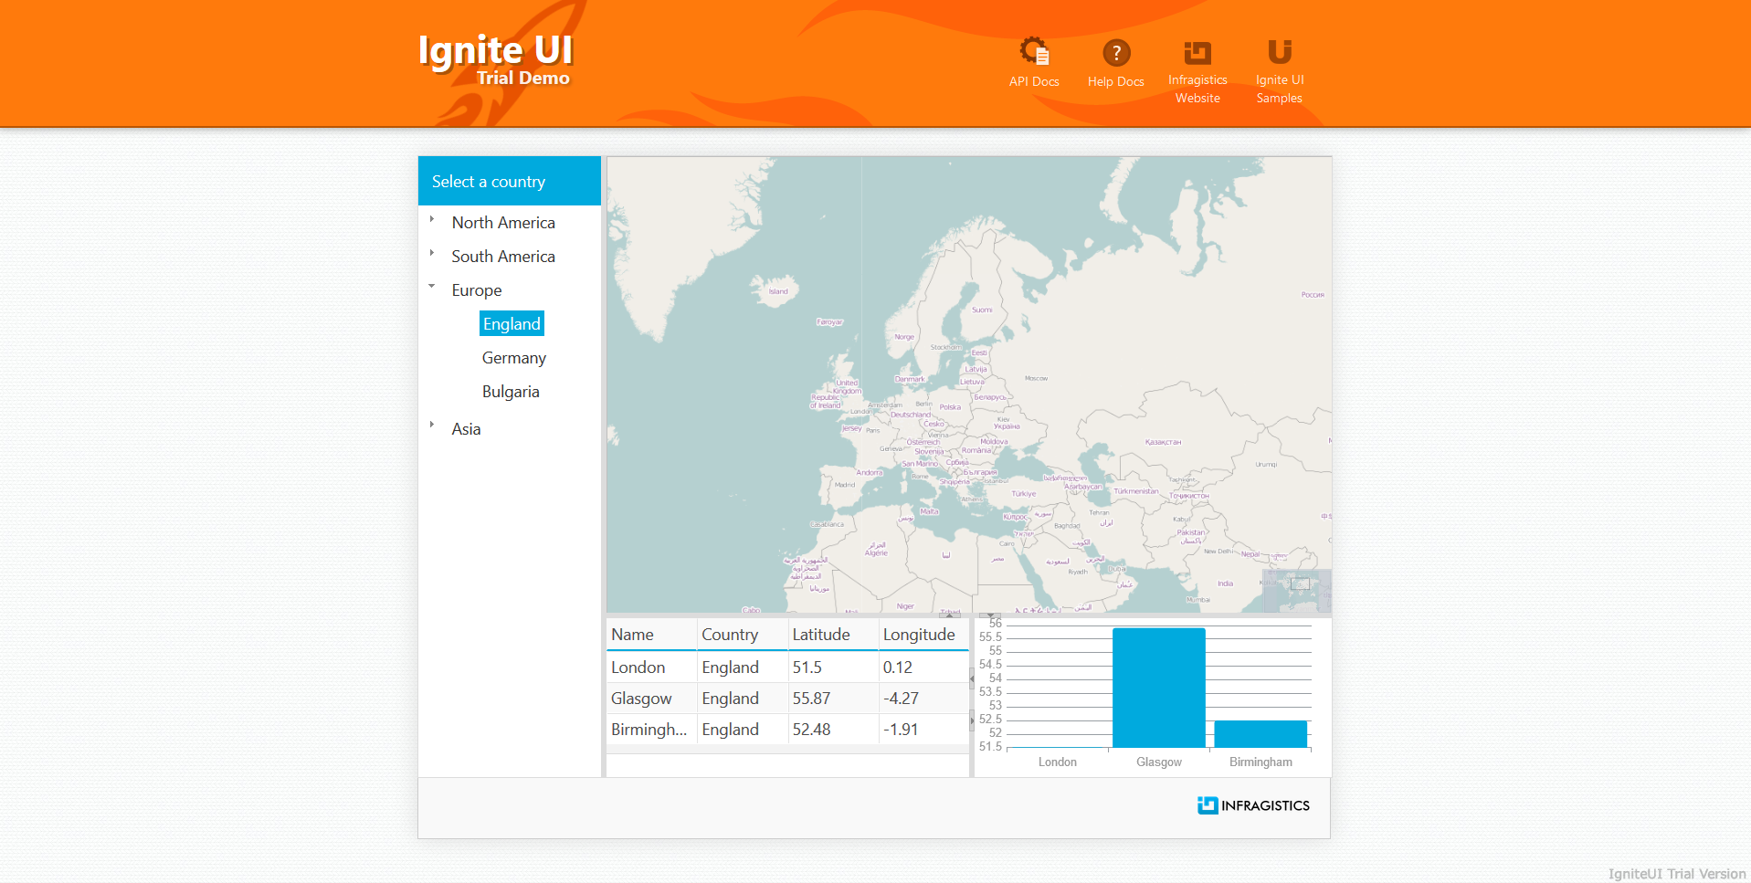Sort by the Latitude column header
The height and width of the screenshot is (883, 1751).
pyautogui.click(x=833, y=635)
